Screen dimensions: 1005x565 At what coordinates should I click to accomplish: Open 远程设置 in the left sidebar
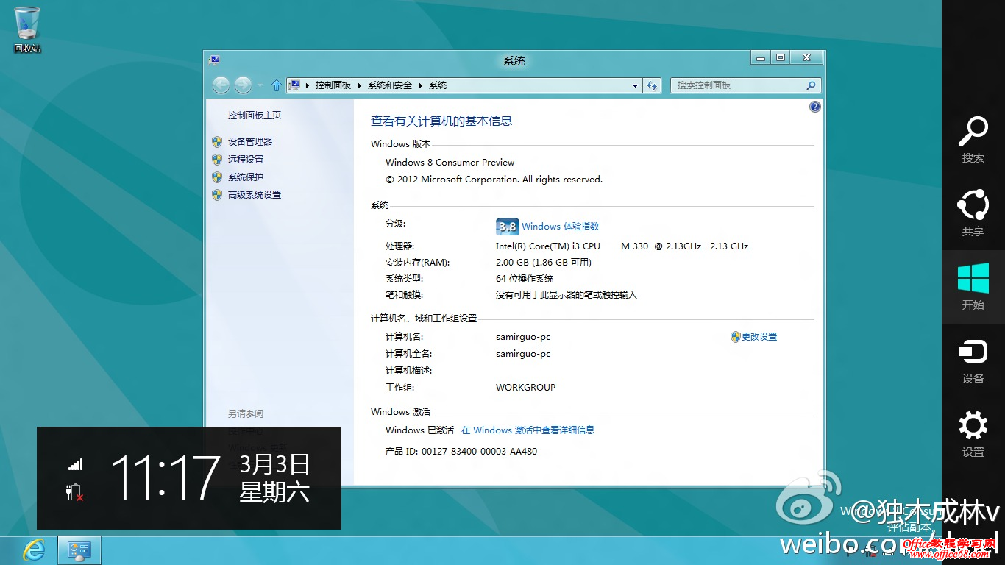coord(246,160)
